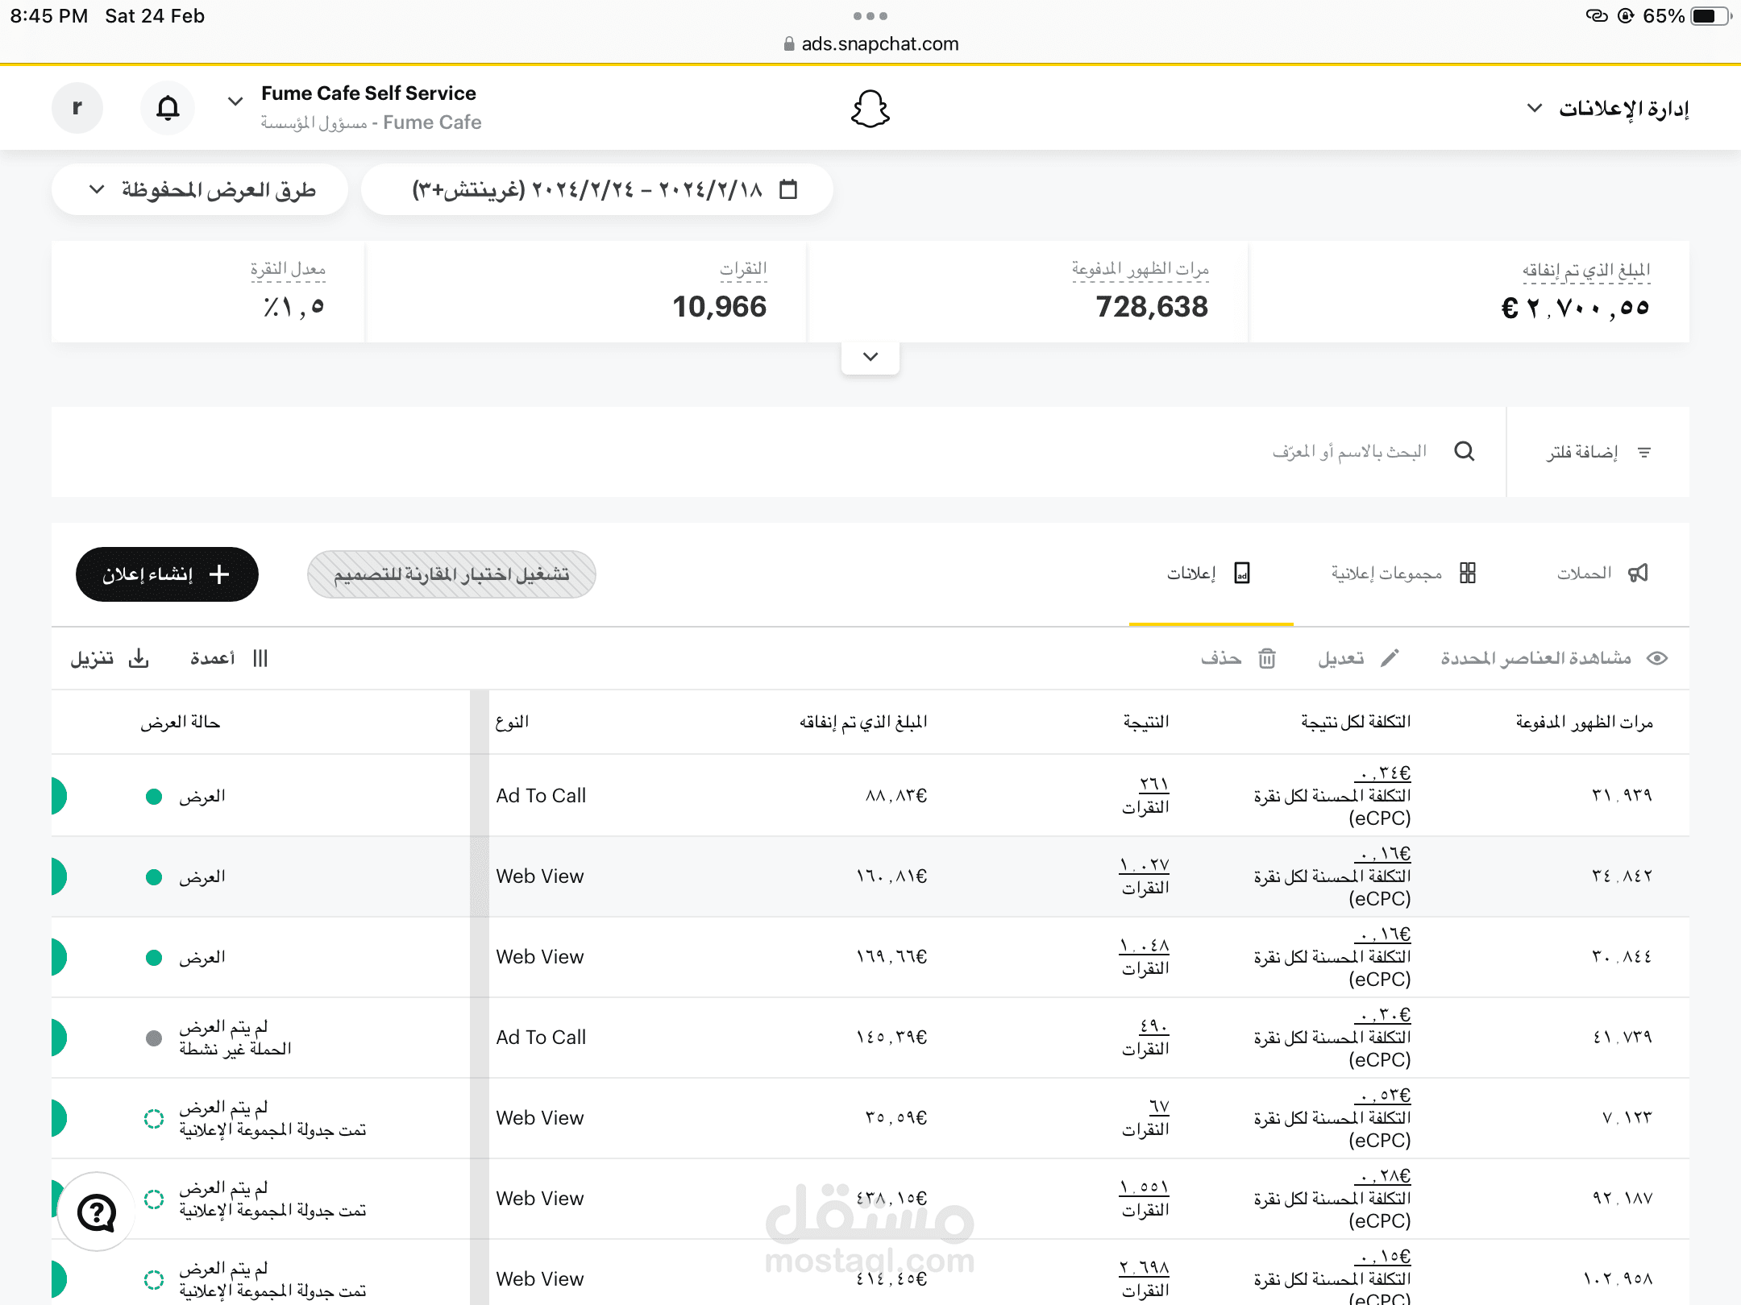Screen dimensions: 1741x1305
Task: Click the delete trash icon
Action: click(x=1267, y=658)
